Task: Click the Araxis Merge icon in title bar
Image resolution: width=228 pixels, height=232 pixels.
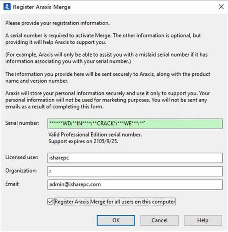Action: click(x=7, y=7)
